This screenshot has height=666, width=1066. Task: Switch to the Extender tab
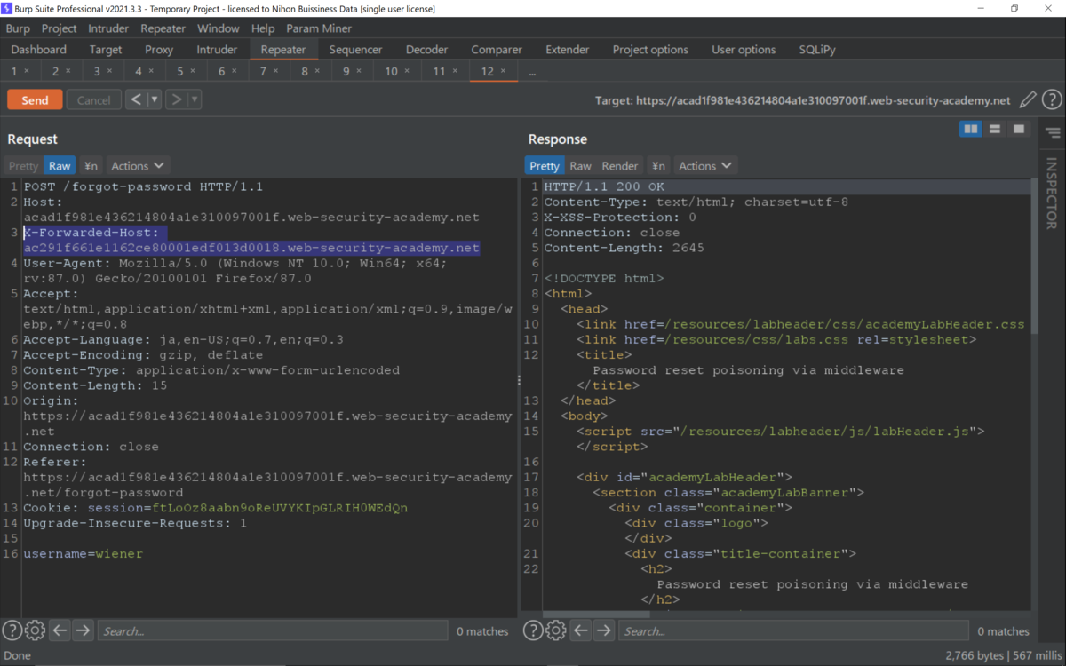pos(568,50)
